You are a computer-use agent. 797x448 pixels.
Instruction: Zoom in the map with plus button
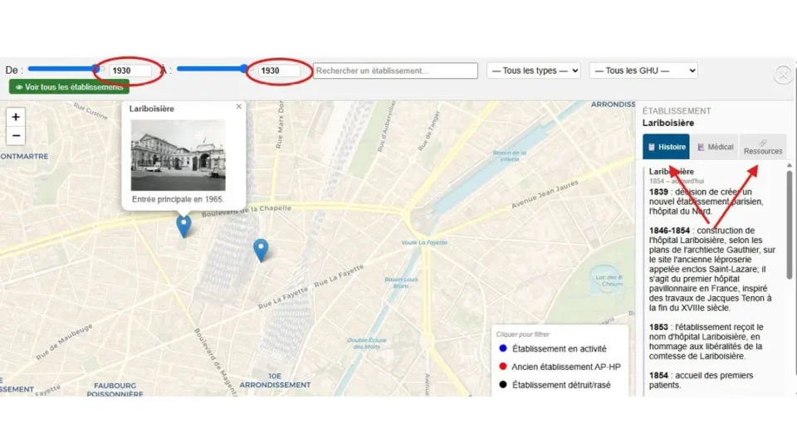pos(16,117)
